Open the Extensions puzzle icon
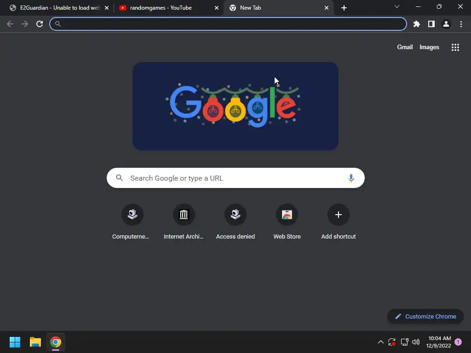This screenshot has width=471, height=353. click(417, 24)
